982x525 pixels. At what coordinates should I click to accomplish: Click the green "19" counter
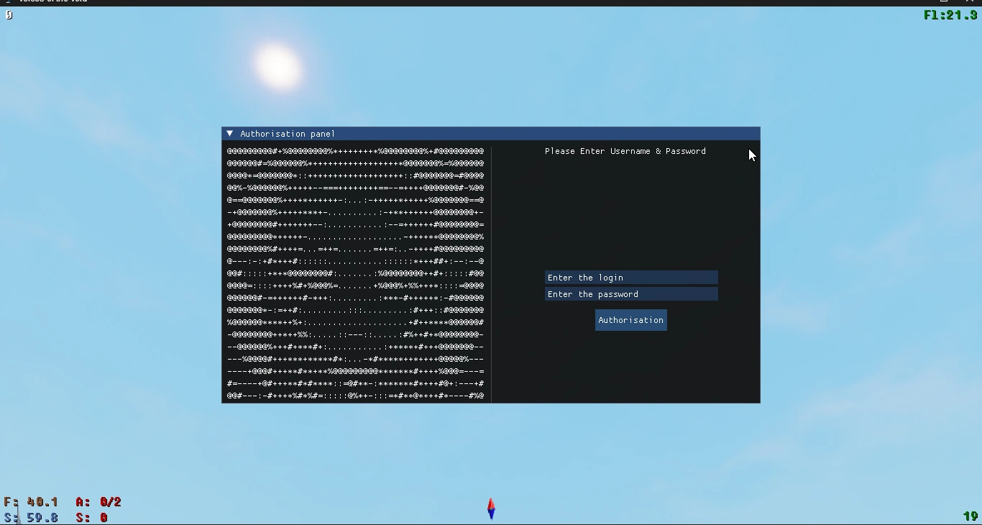[970, 516]
